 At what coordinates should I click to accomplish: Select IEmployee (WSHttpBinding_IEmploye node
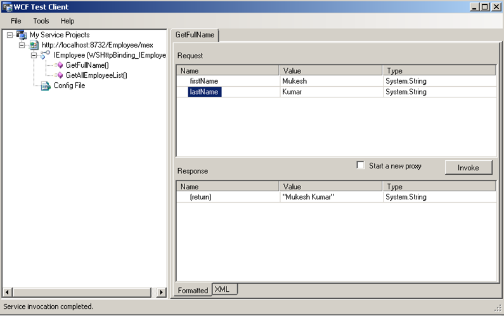[110, 55]
